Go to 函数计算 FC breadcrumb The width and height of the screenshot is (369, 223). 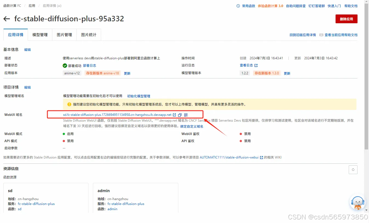coord(12,6)
